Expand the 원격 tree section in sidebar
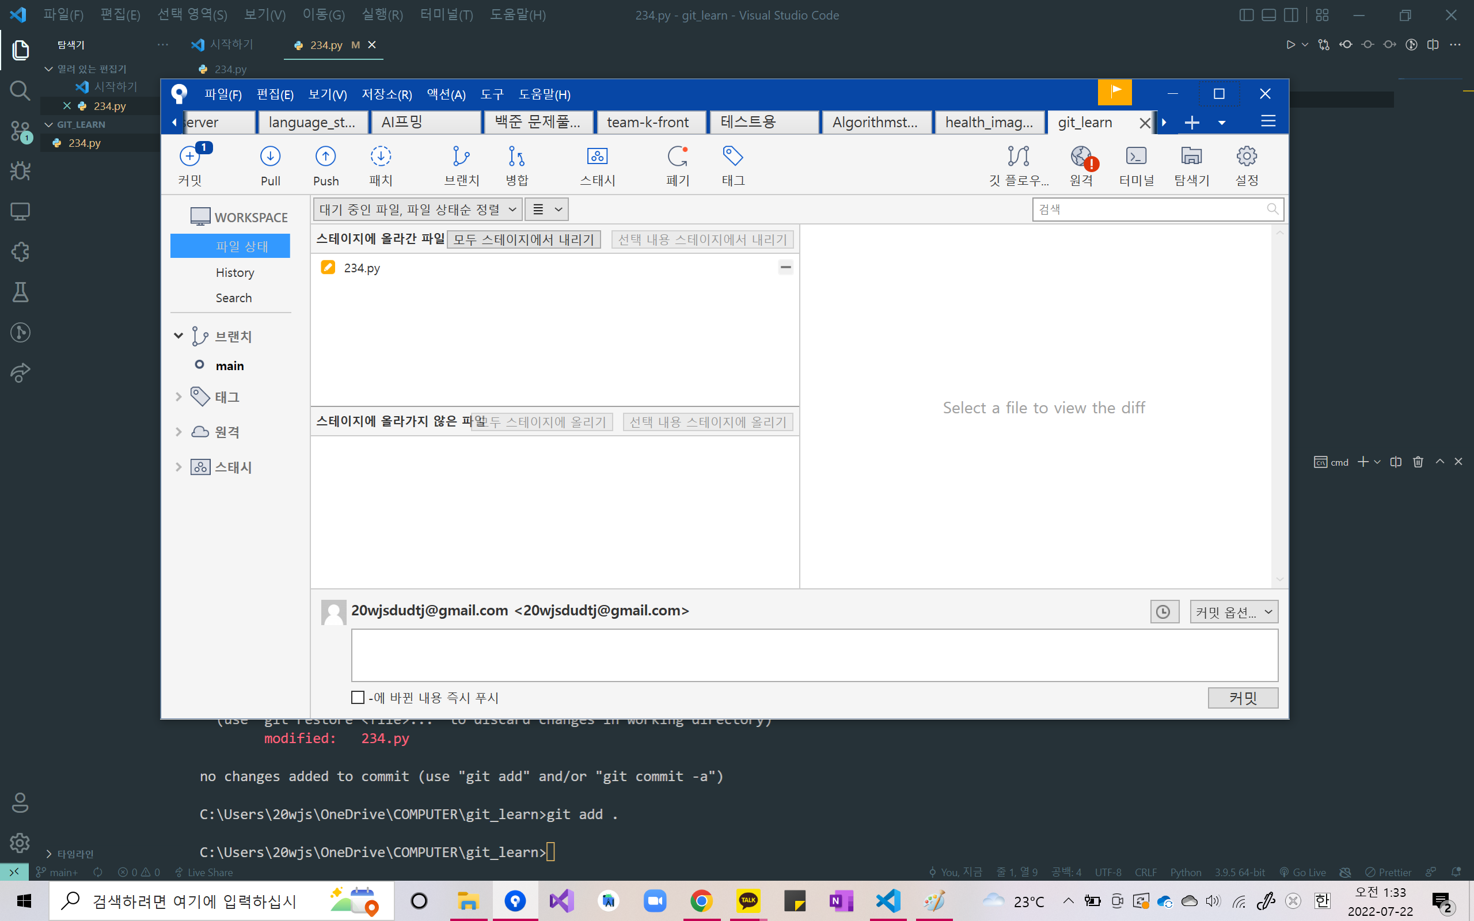Screen dimensions: 1474x921 (178, 432)
